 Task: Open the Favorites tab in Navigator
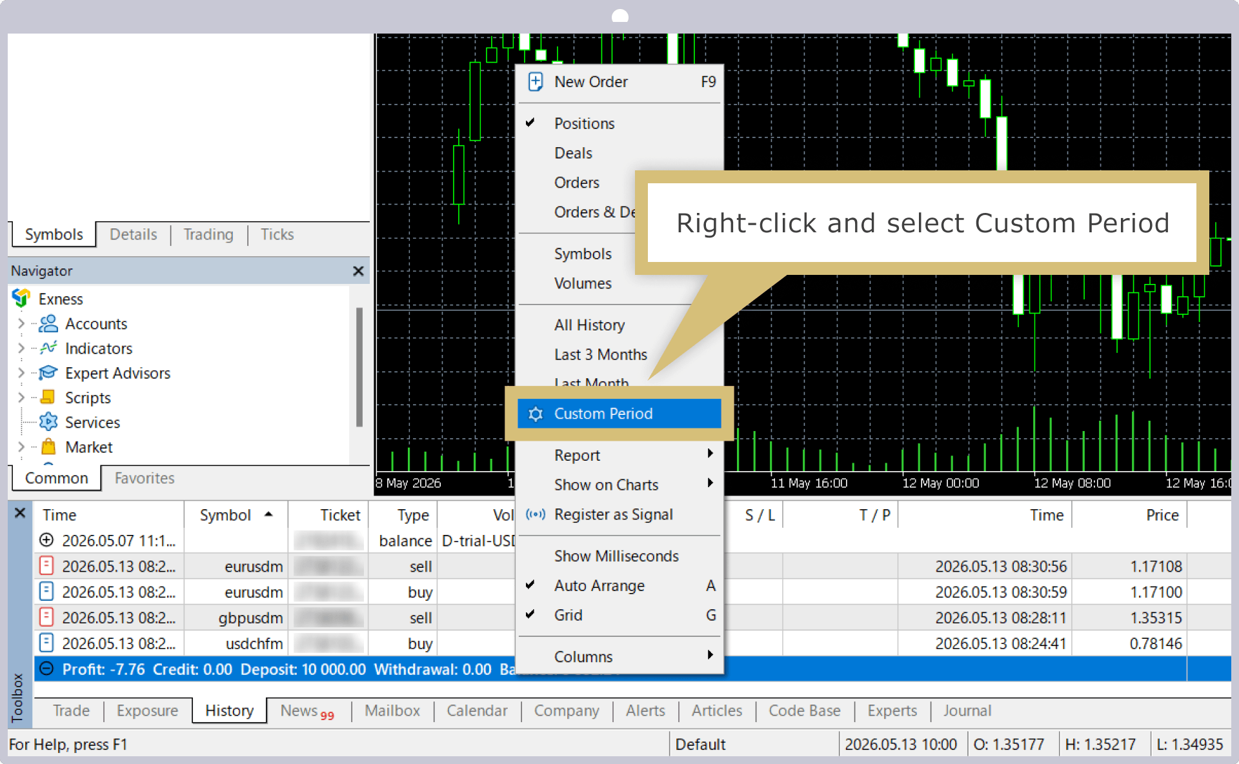[x=145, y=478]
